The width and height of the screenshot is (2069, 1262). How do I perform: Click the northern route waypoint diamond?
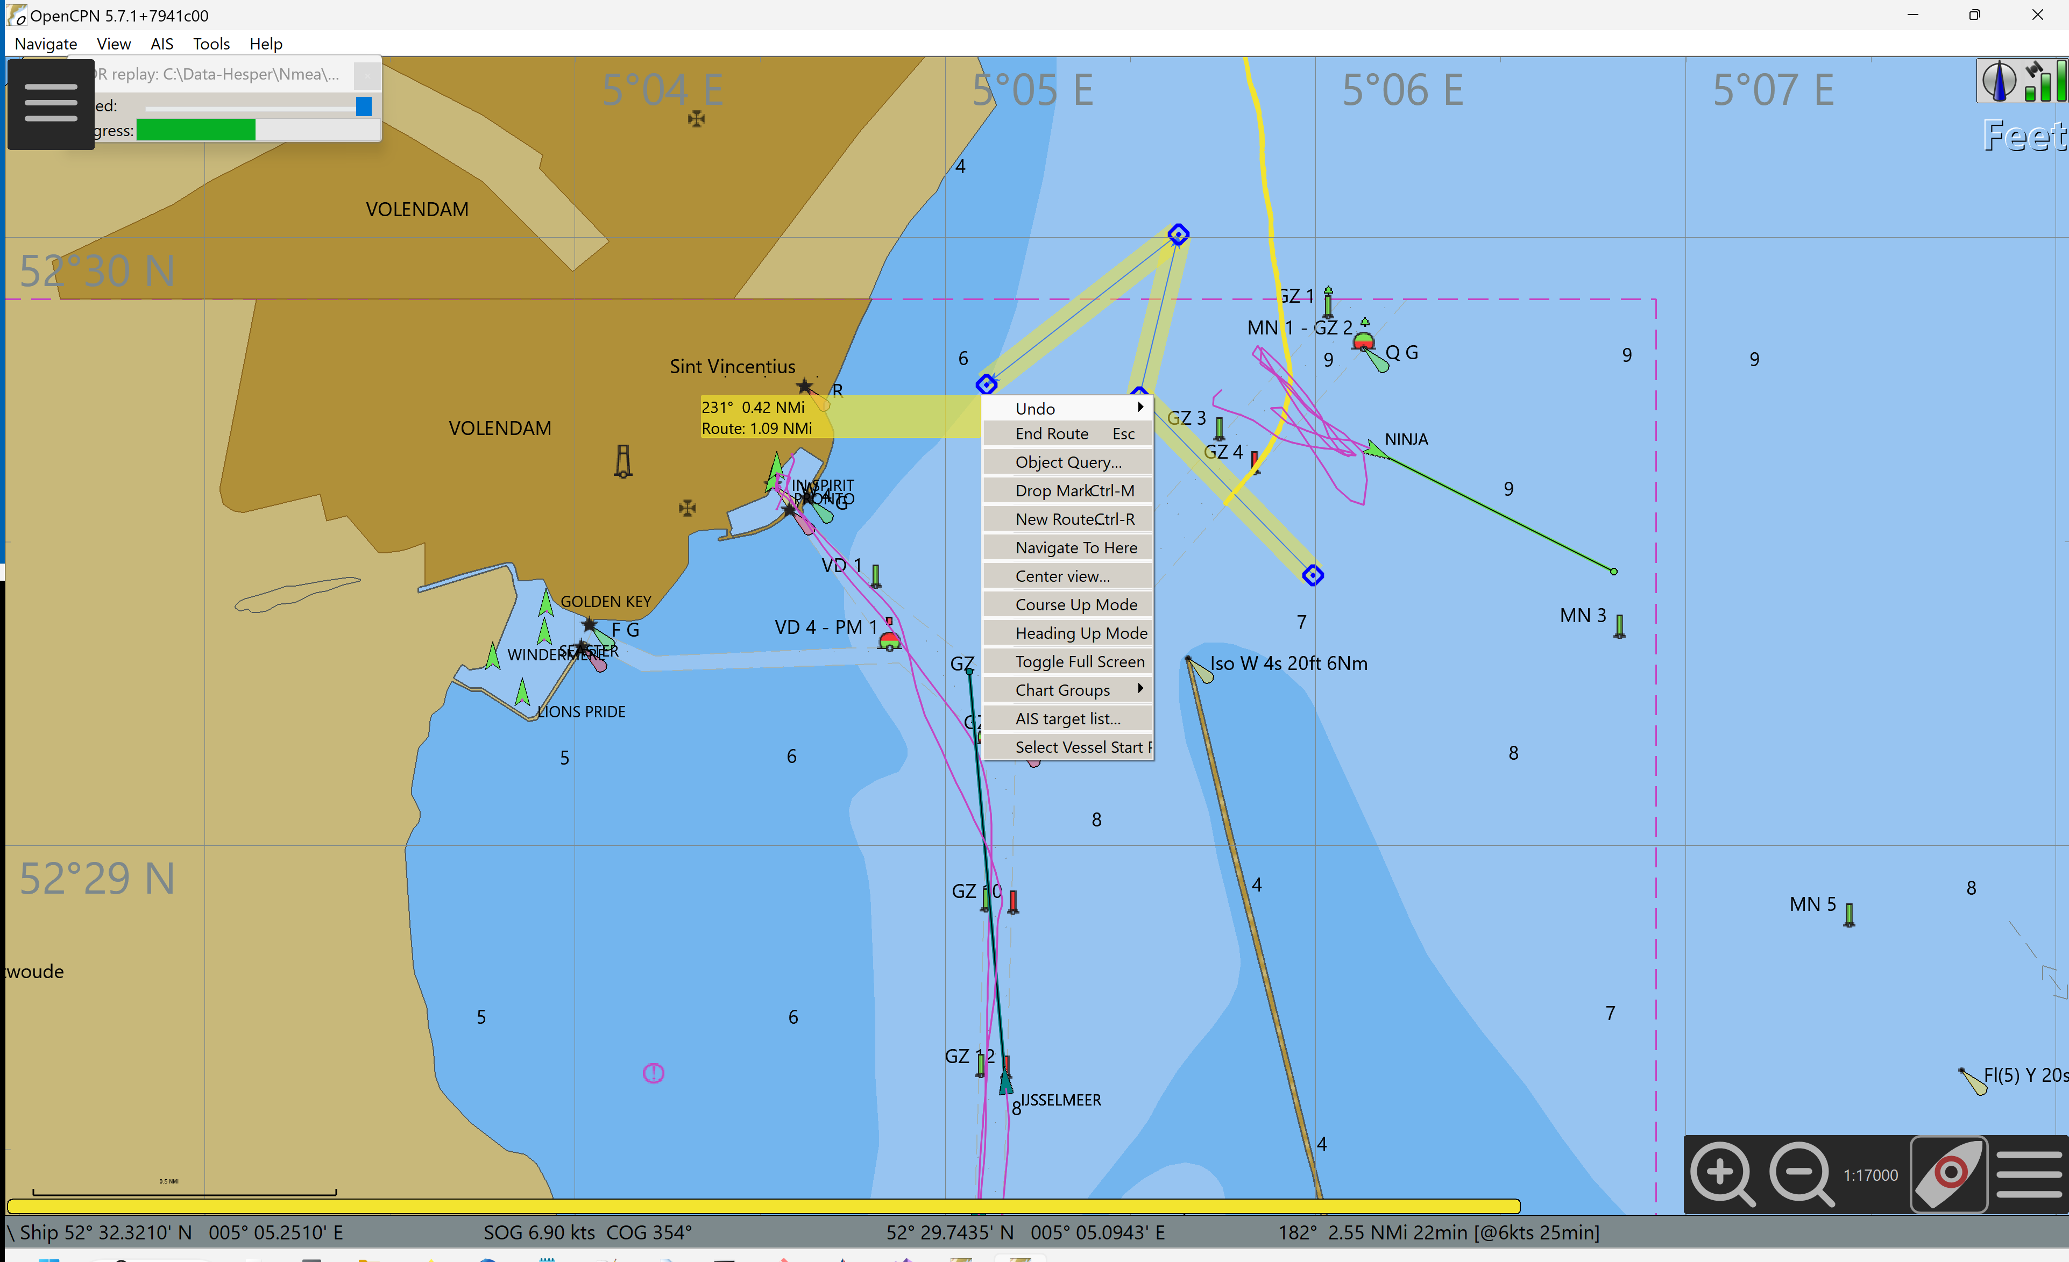pyautogui.click(x=1177, y=235)
